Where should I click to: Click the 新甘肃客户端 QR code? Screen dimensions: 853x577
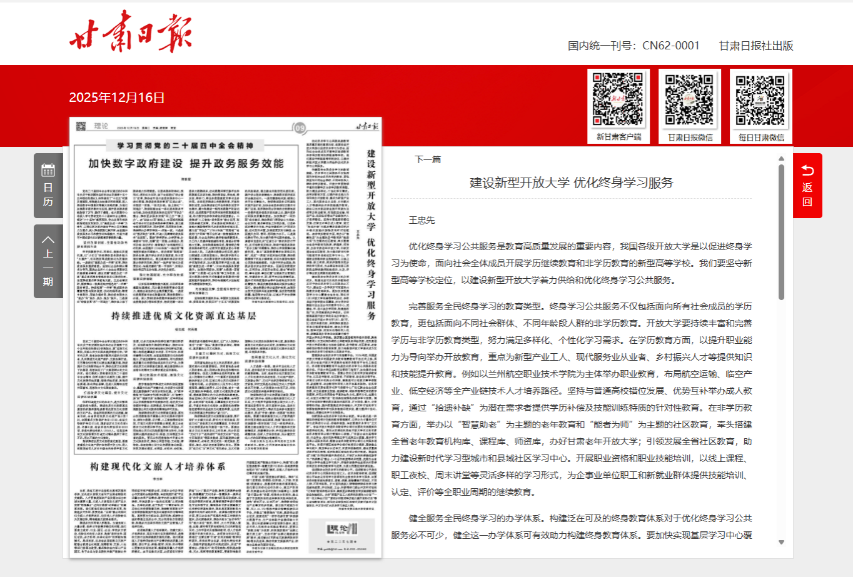pyautogui.click(x=618, y=100)
